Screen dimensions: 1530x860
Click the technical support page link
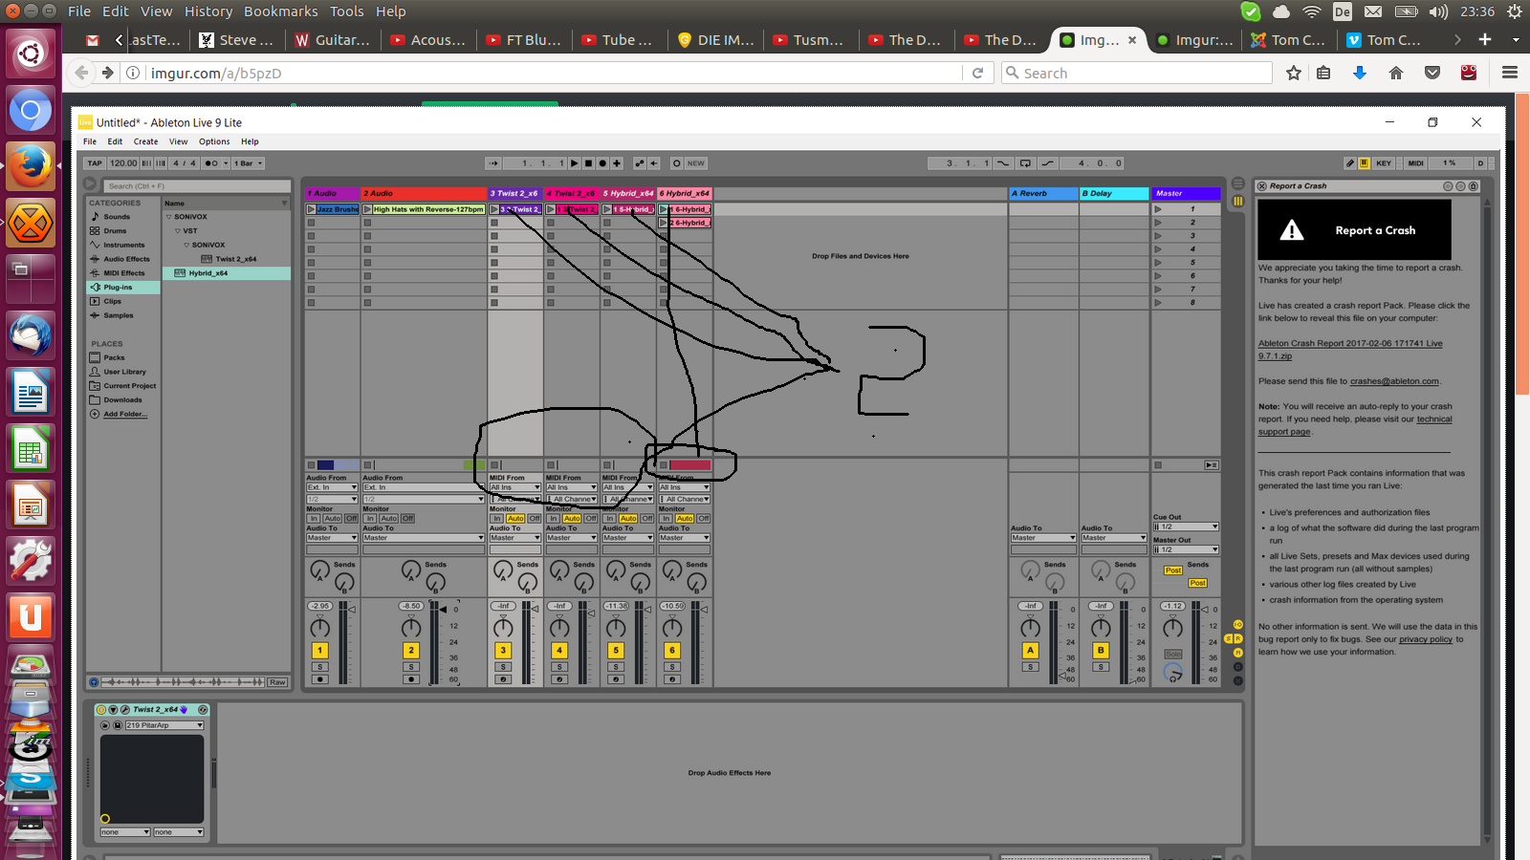1355,425
